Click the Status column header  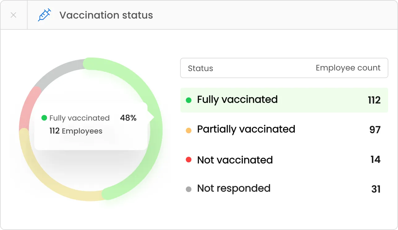(200, 68)
